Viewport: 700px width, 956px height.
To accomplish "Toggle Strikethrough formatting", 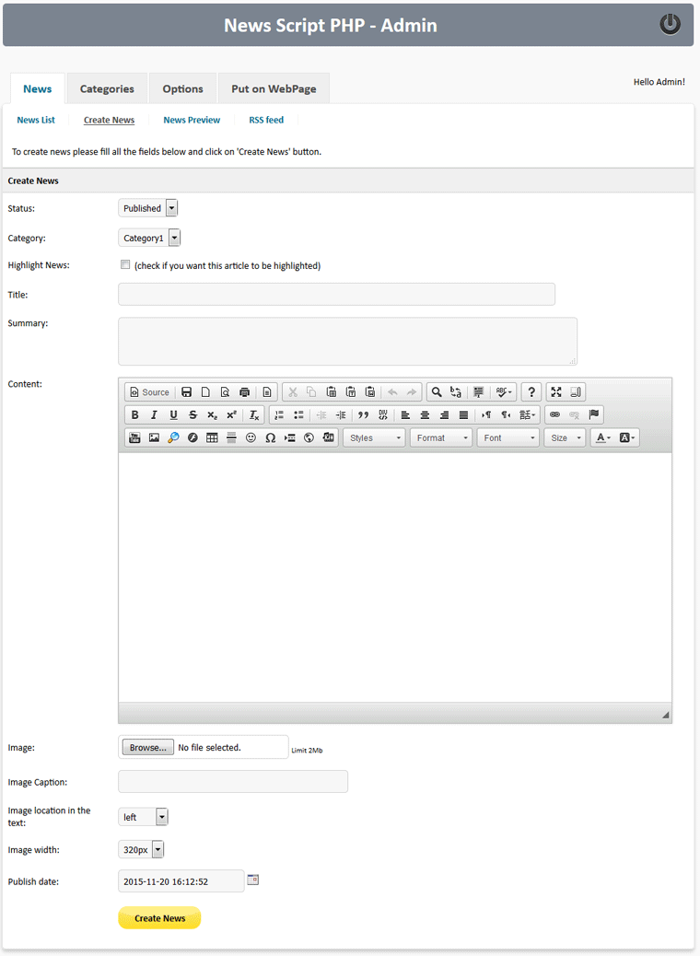I will pos(192,414).
